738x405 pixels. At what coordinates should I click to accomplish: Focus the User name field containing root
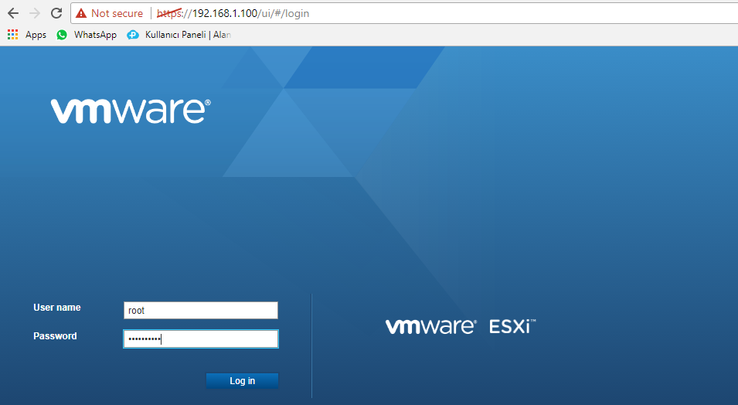[x=200, y=310]
